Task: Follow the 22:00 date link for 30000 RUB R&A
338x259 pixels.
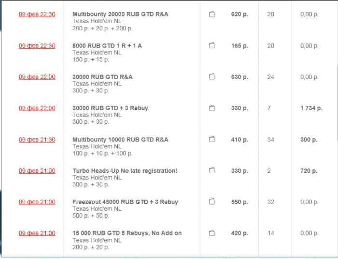Action: (37, 77)
